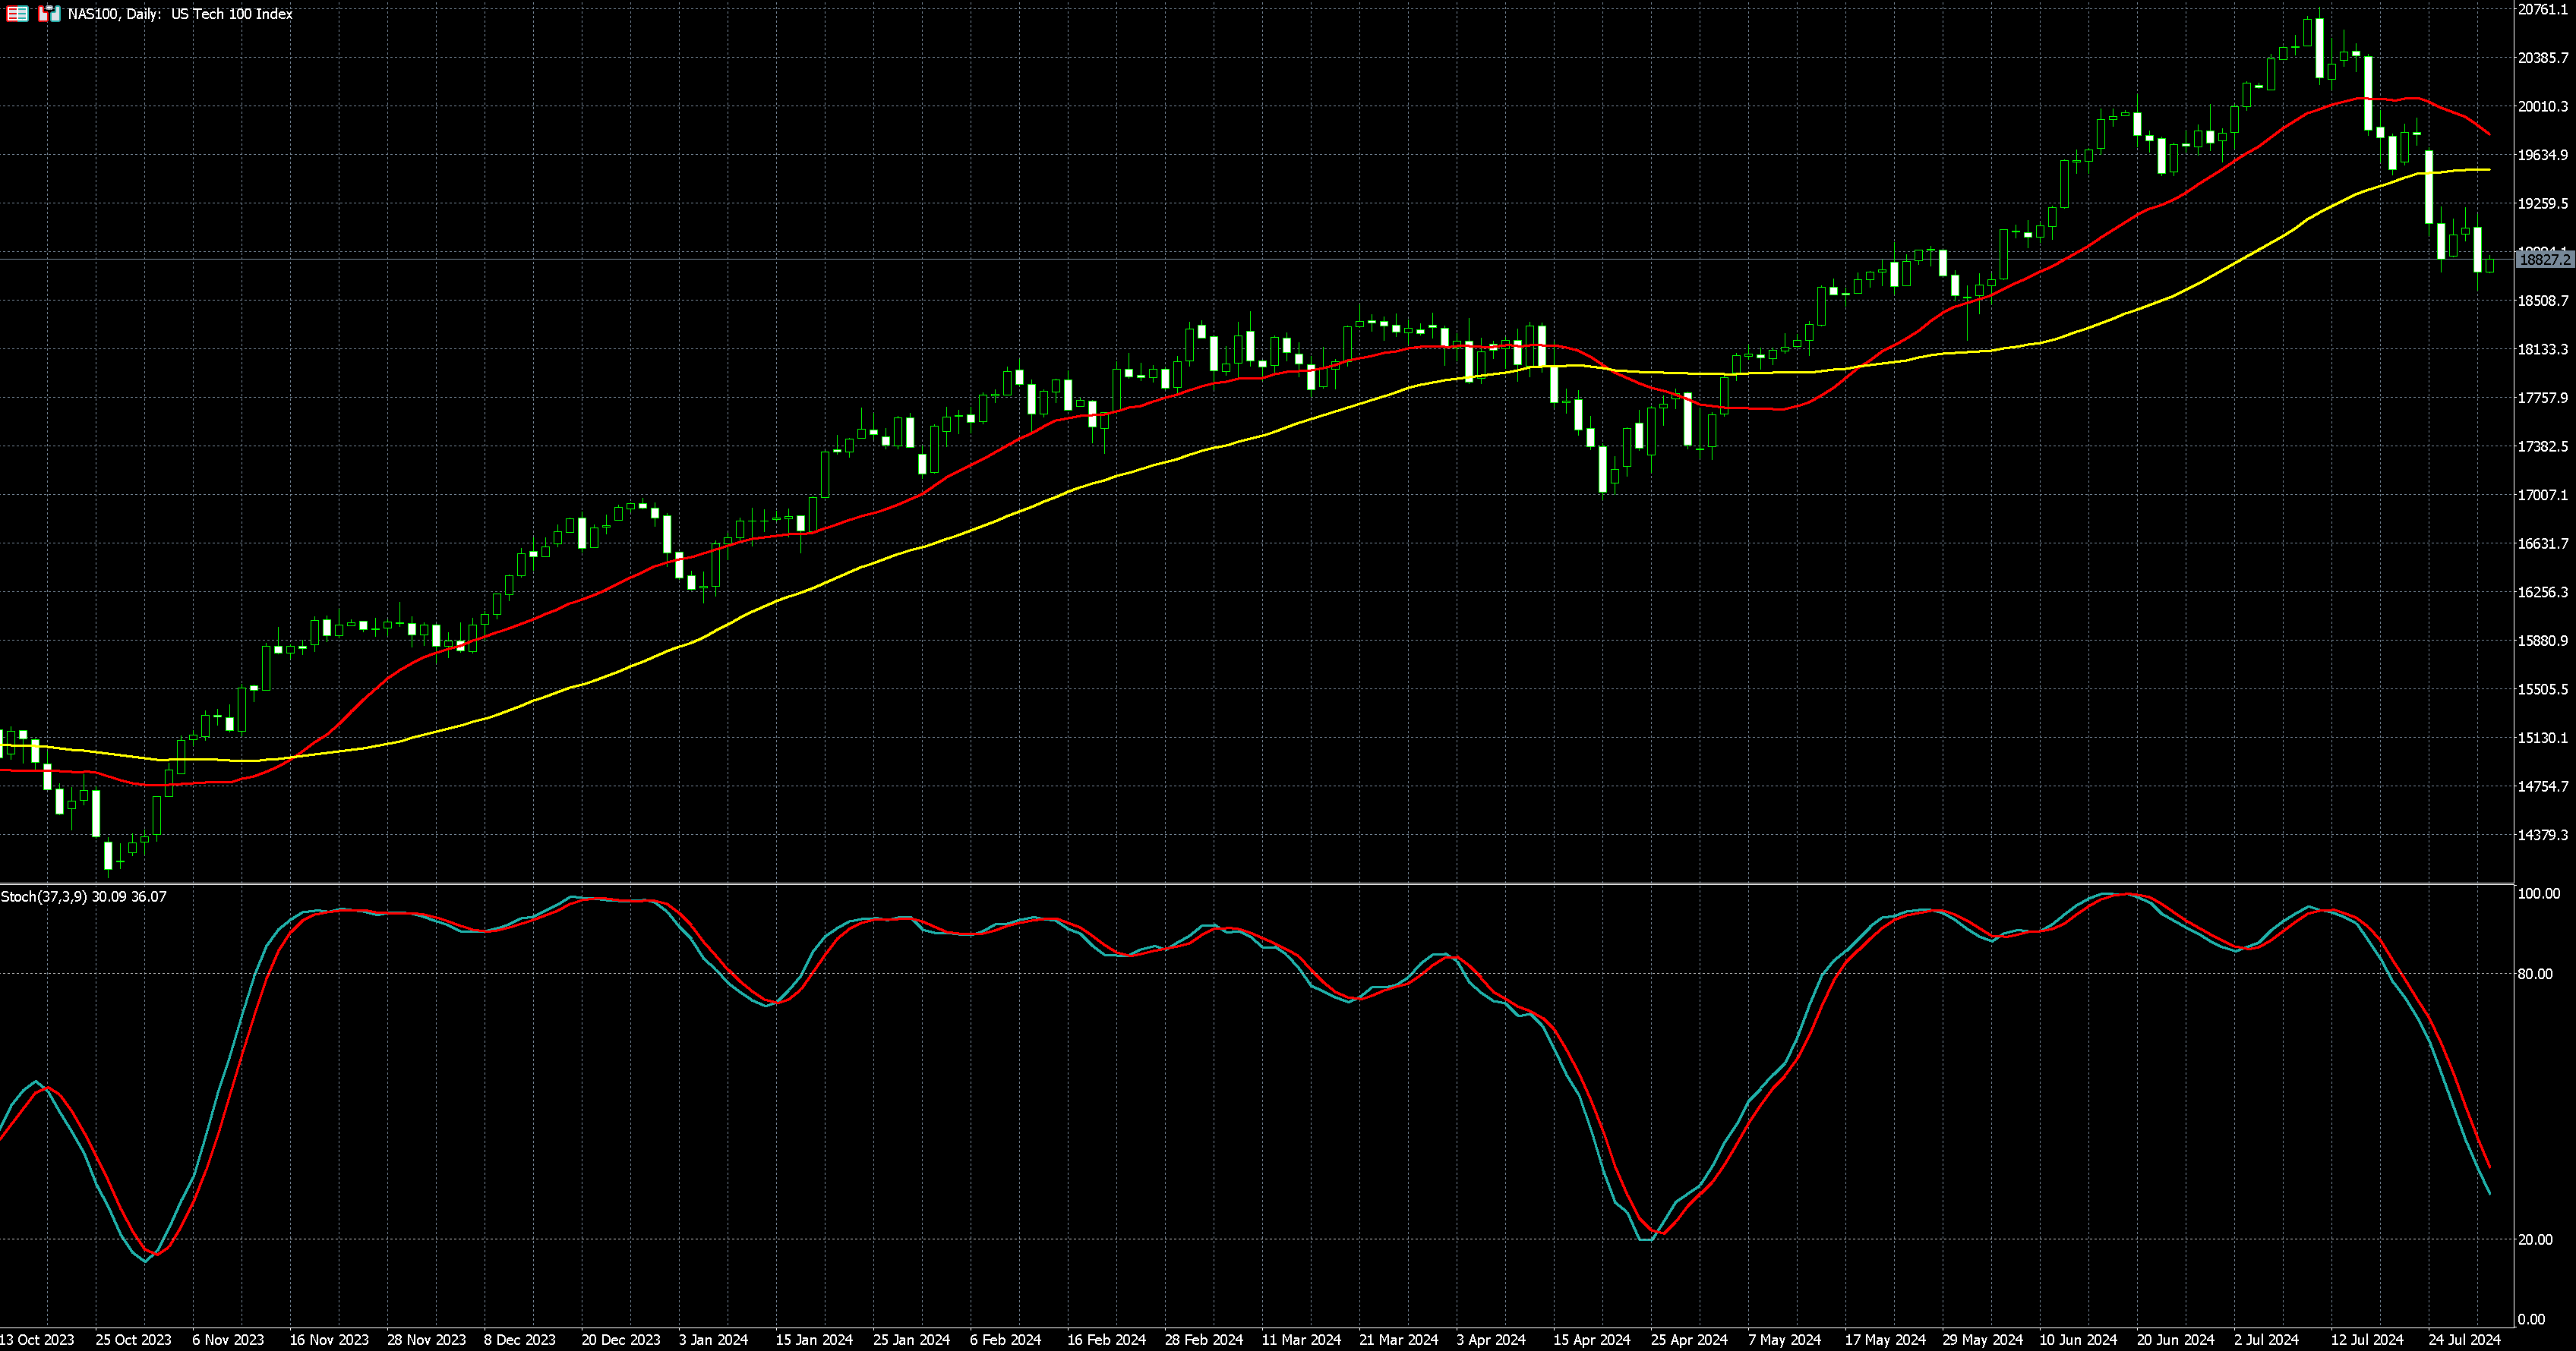2576x1351 pixels.
Task: Click the 3 Jan 2024 date label
Action: (x=713, y=1339)
